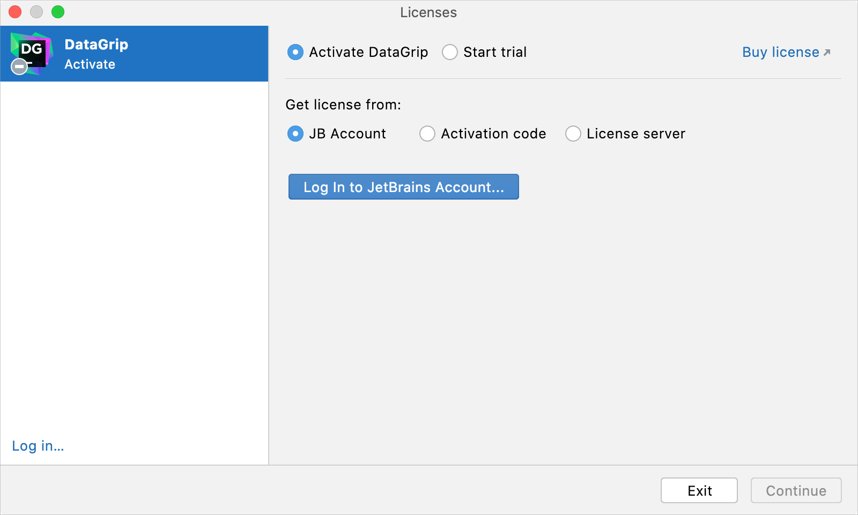Click the Get license from section heading
Viewport: 858px width, 515px height.
coord(343,105)
